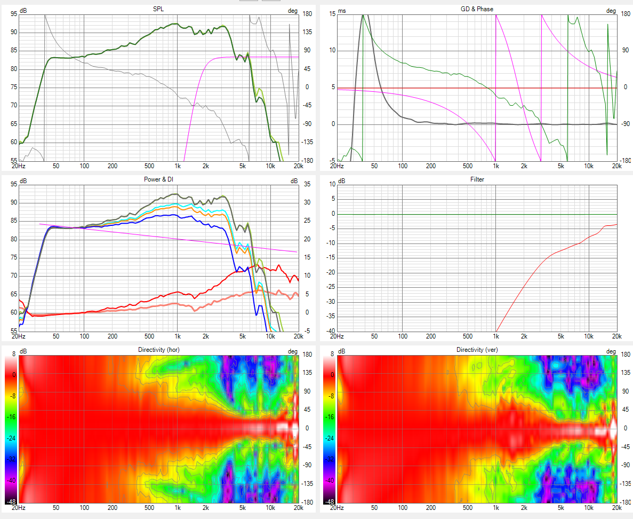Viewport: 633px width, 519px height.
Task: Click the dB unit label of Filter chart
Action: [341, 180]
